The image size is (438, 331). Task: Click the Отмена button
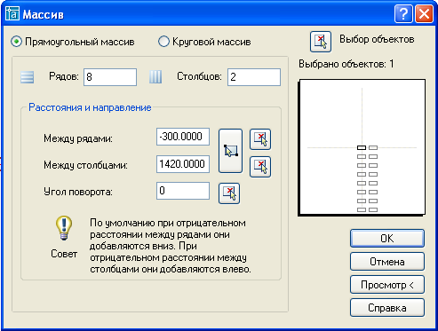(387, 262)
